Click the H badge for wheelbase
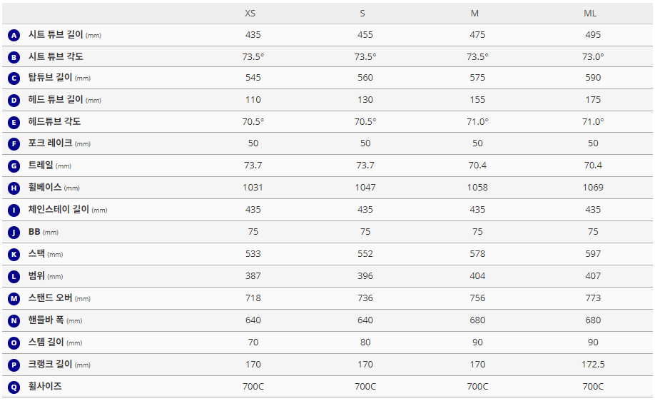Image resolution: width=655 pixels, height=401 pixels. click(14, 188)
